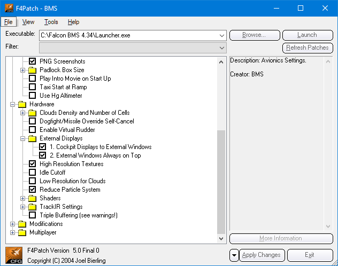Collapse the Hardware tree node
This screenshot has width=338, height=266.
click(x=12, y=104)
